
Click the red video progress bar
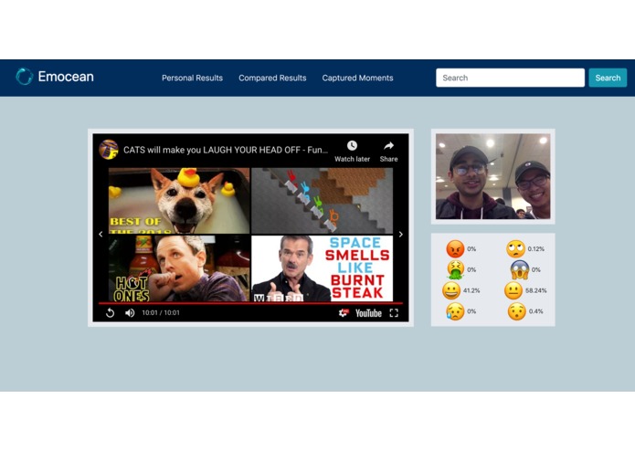(250, 303)
